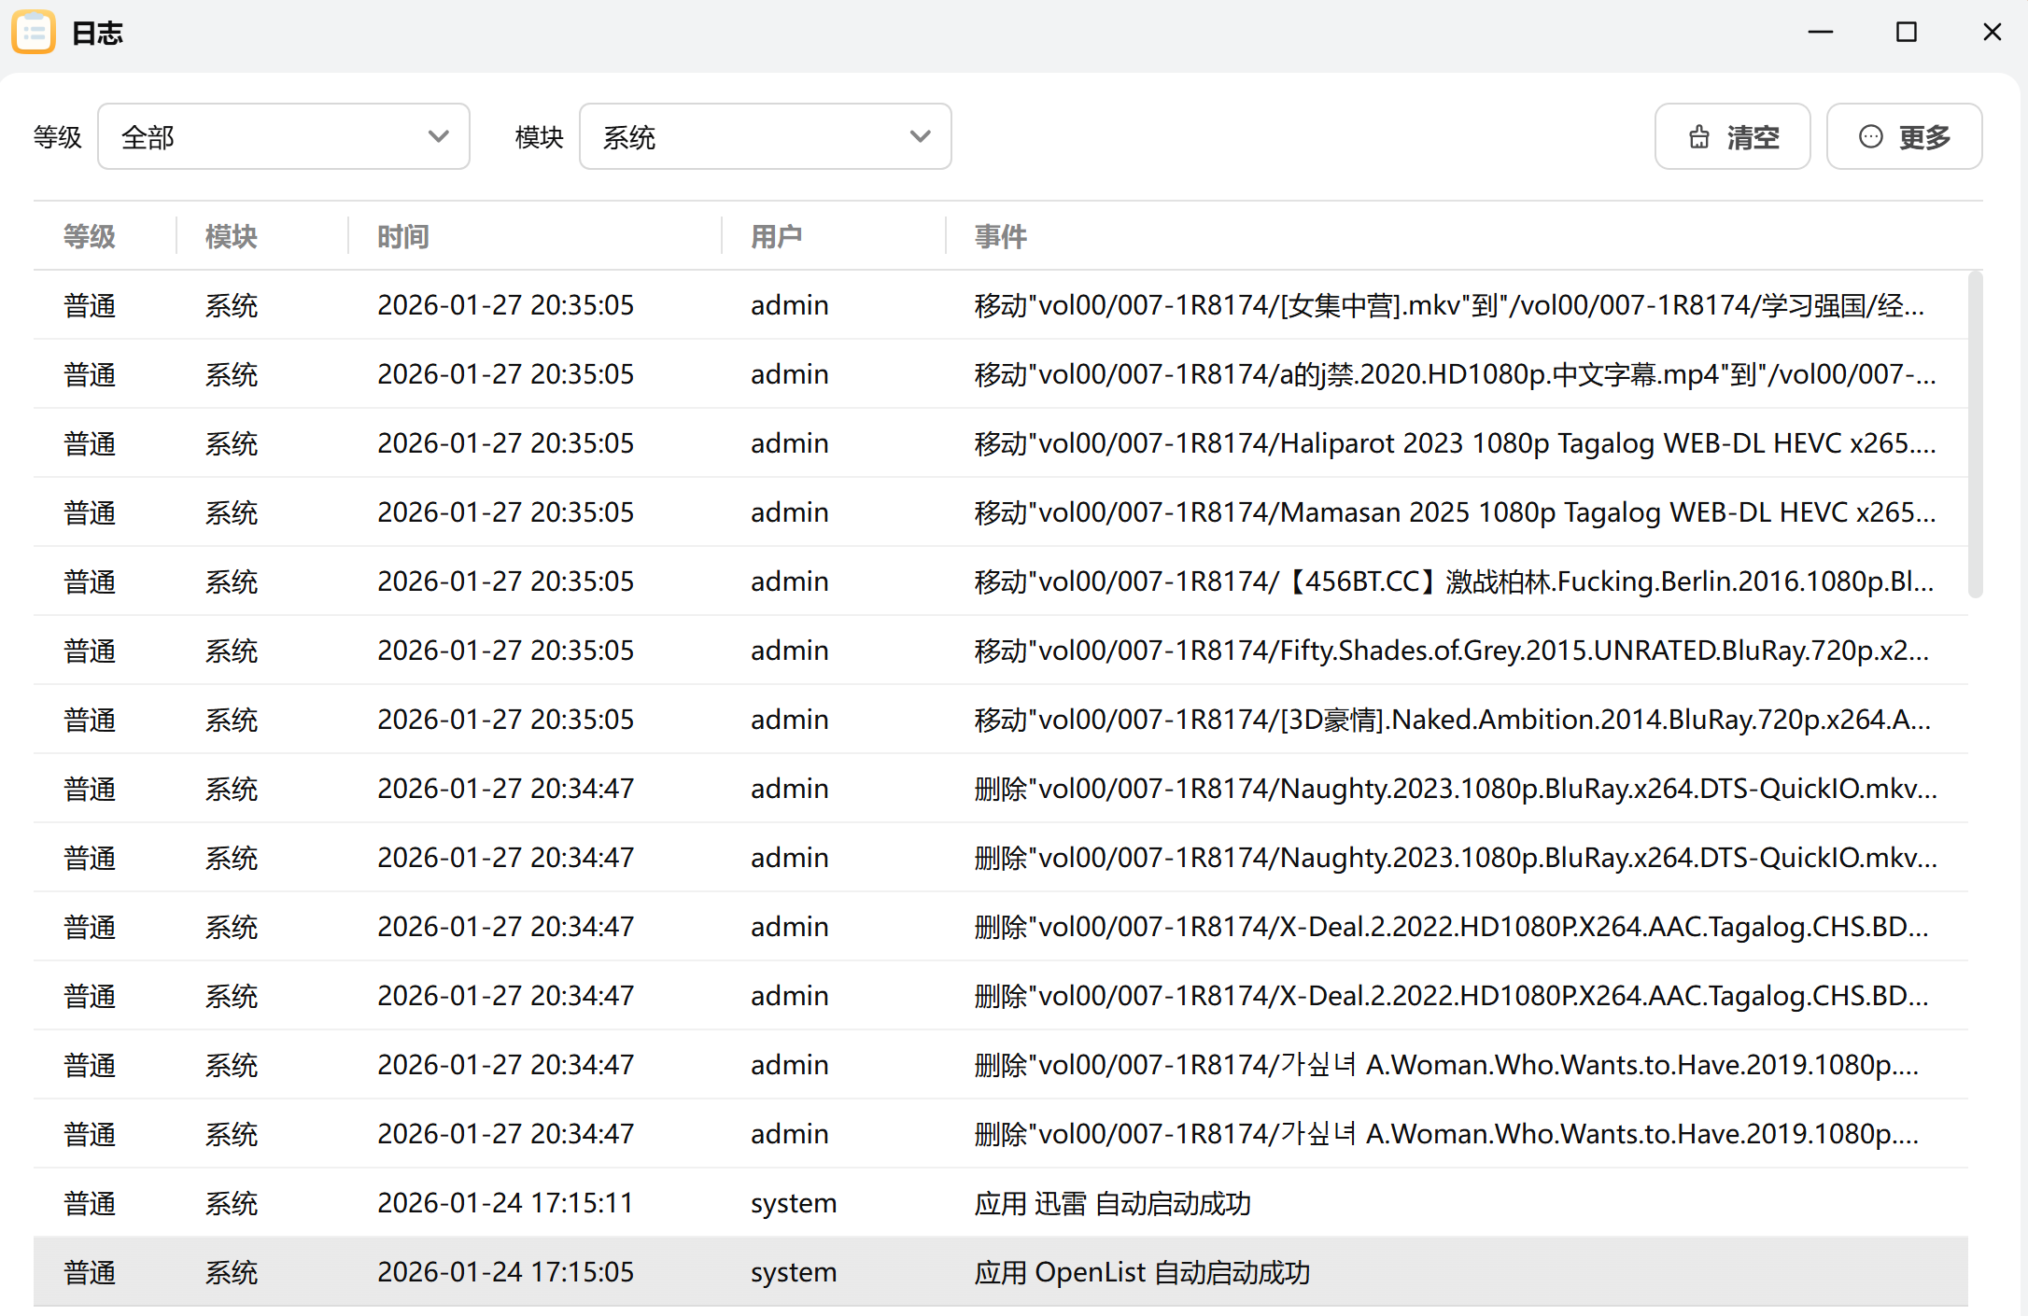
Task: Click the vertical scrollbar of the log list
Action: coord(1975,434)
